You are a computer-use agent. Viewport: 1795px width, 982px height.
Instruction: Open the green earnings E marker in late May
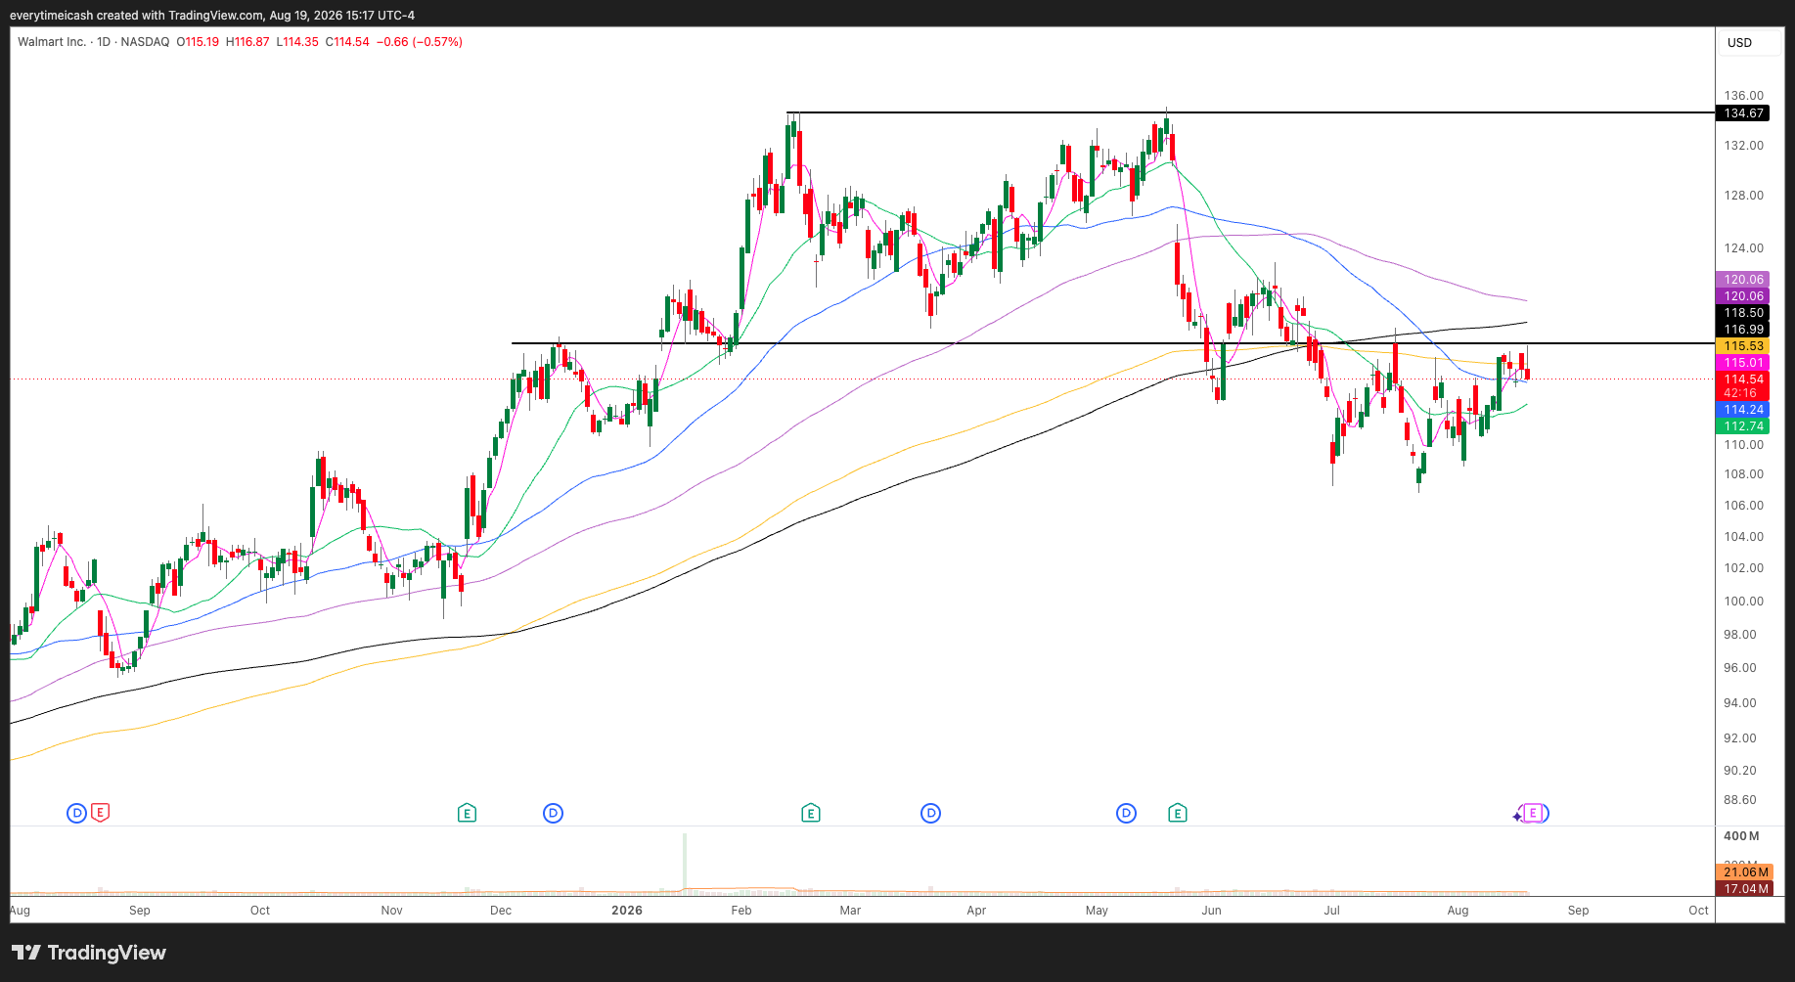click(x=1178, y=813)
